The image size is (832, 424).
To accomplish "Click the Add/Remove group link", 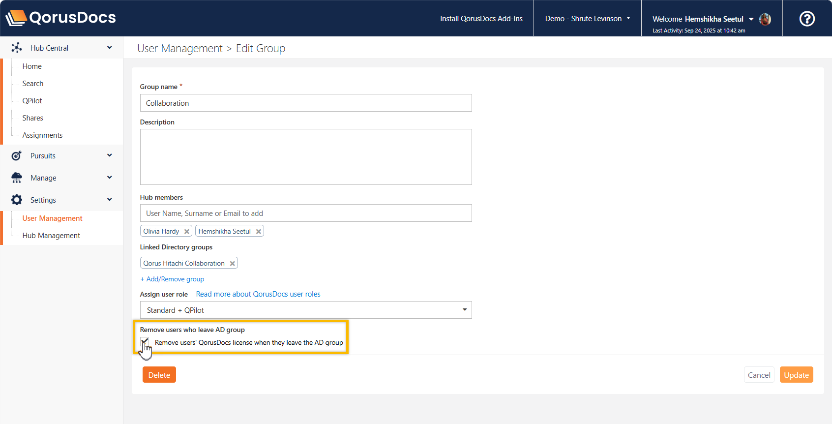I will pyautogui.click(x=172, y=279).
